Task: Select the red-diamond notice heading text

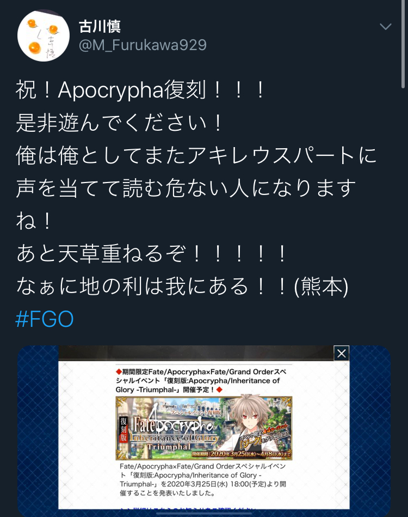Action: pos(201,380)
